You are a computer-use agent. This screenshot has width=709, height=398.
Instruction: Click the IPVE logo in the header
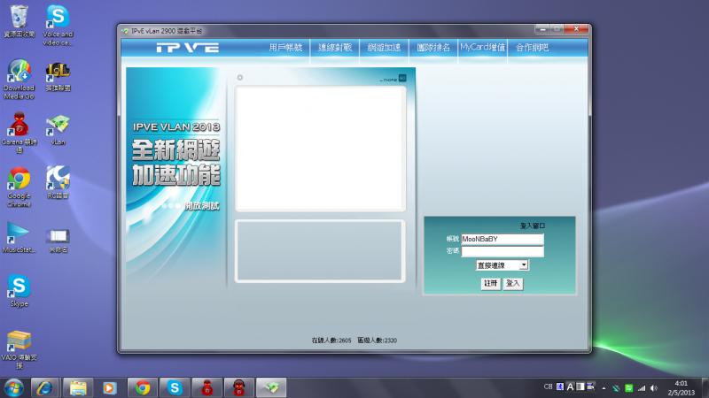(x=187, y=48)
